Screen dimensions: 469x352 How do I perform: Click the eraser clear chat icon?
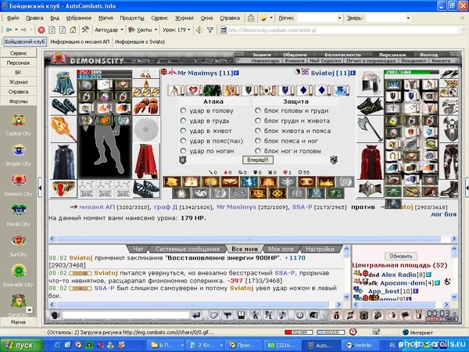pos(213,315)
